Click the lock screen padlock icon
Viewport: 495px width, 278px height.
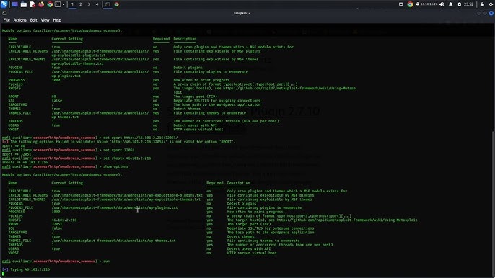click(x=482, y=4)
